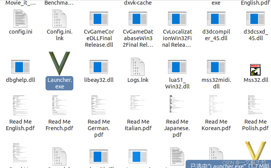Image resolution: width=271 pixels, height=168 pixels.
Task: Select Read Me Japanese.pdf thumbnail
Action: [177, 105]
